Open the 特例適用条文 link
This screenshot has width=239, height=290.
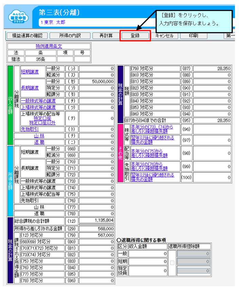tap(49, 46)
